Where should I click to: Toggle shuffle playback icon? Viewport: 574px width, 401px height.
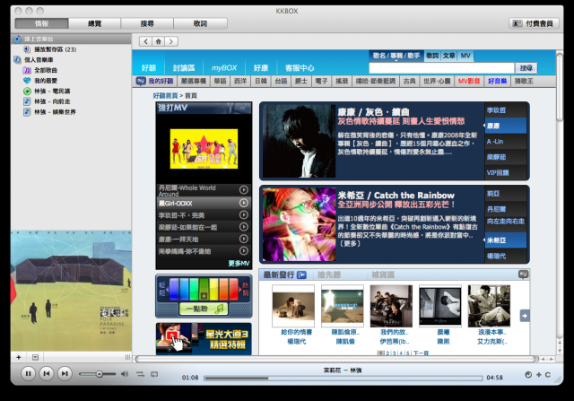[x=140, y=374]
